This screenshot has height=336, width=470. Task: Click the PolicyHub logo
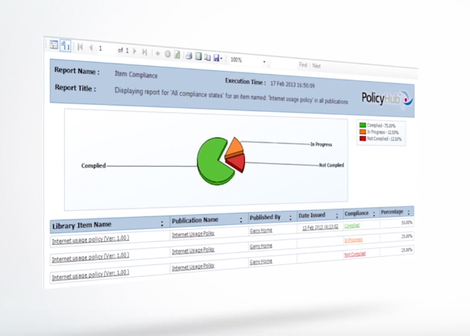tap(387, 99)
